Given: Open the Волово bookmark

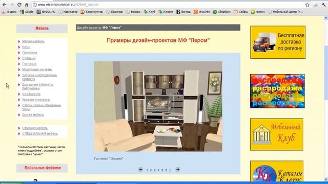Looking at the screenshot, I should pyautogui.click(x=133, y=12).
